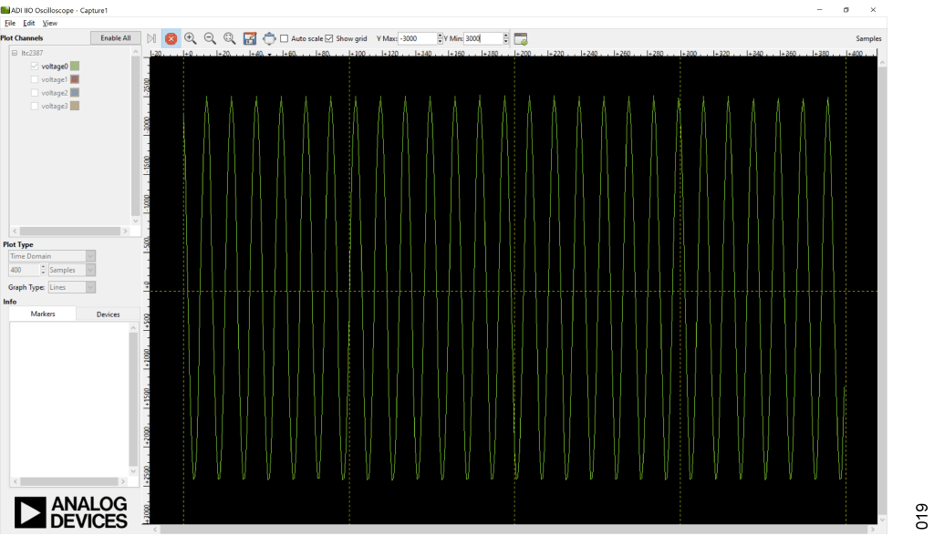Image resolution: width=934 pixels, height=536 pixels.
Task: Open the View menu
Action: (50, 23)
